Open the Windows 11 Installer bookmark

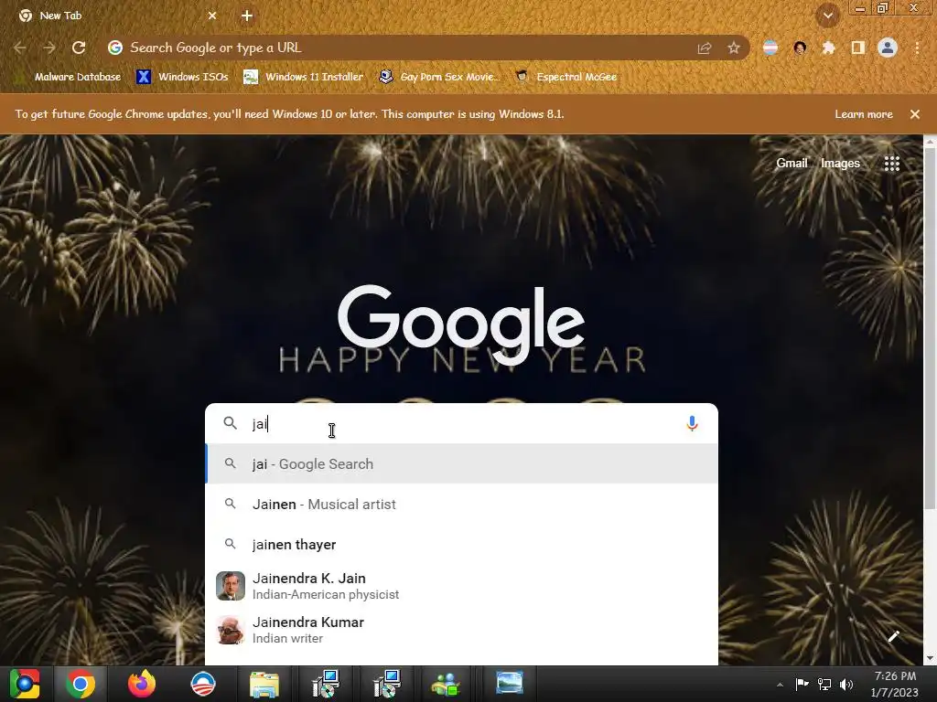(x=304, y=77)
